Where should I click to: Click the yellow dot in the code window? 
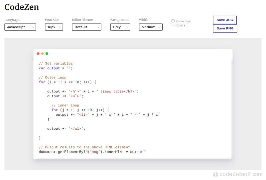[x=43, y=54]
